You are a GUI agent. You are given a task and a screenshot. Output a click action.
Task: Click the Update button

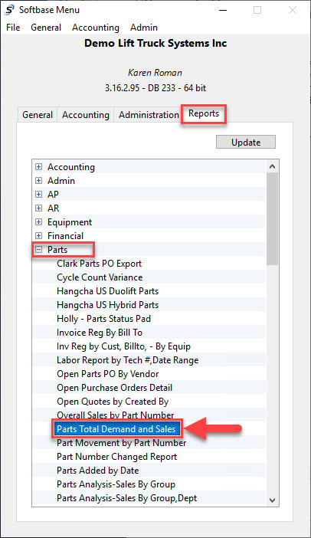pos(246,142)
